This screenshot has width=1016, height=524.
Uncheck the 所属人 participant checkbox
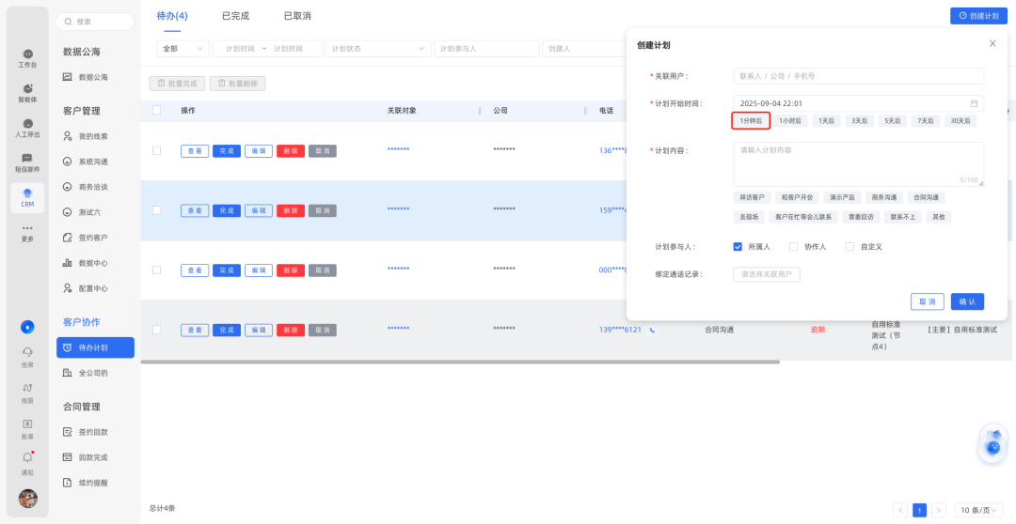click(x=738, y=247)
